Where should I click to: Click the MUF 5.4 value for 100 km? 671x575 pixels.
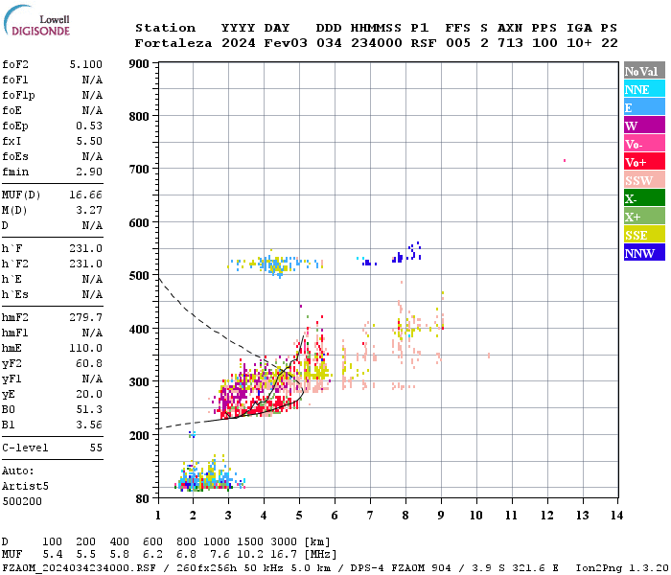point(52,555)
